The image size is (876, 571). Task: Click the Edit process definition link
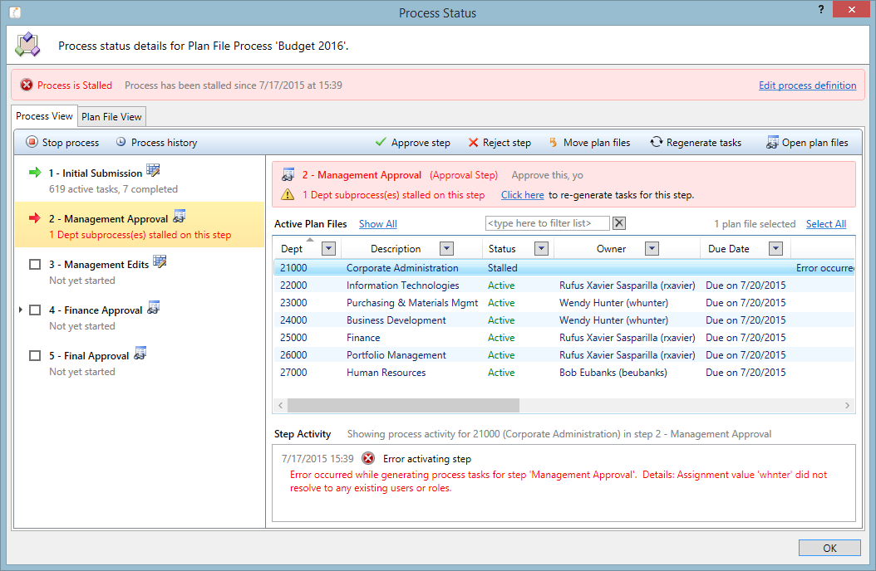click(807, 85)
